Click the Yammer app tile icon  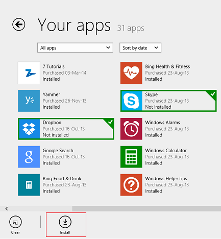click(29, 101)
